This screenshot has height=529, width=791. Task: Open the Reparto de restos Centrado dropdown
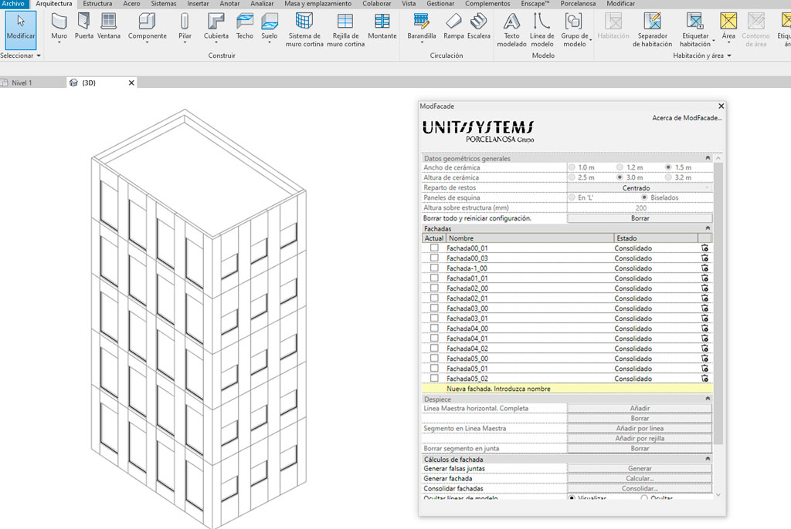click(x=640, y=187)
